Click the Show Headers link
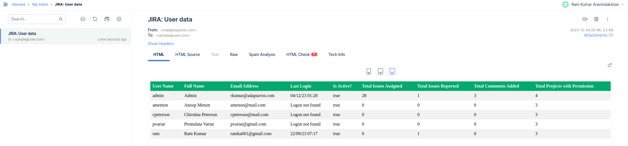The image size is (628, 146). click(x=161, y=44)
